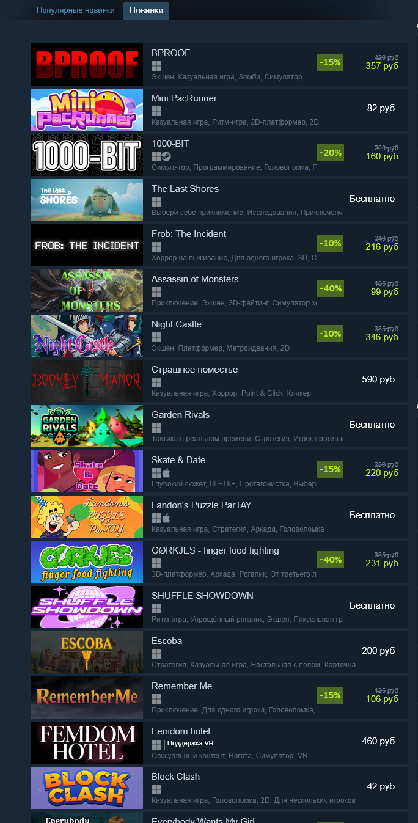Click the Apple icon under Landon's Puzzle ParTAY
Image resolution: width=418 pixels, height=823 pixels.
click(166, 518)
